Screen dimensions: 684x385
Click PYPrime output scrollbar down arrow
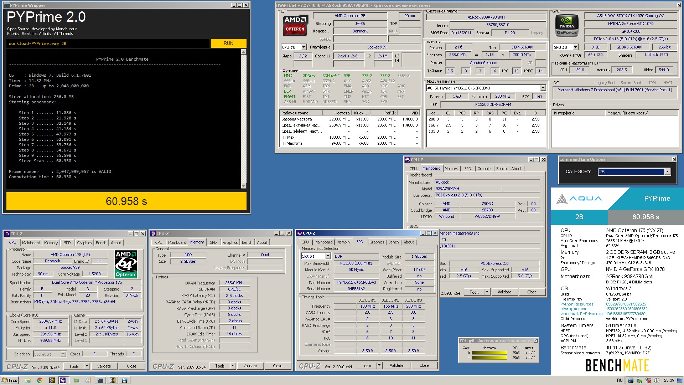point(244,186)
